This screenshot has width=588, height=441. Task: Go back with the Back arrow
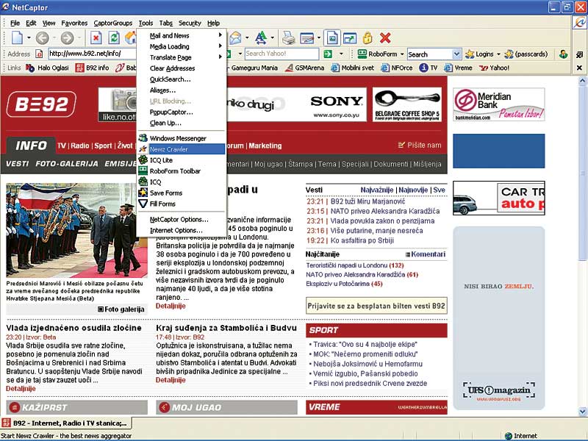coord(43,38)
